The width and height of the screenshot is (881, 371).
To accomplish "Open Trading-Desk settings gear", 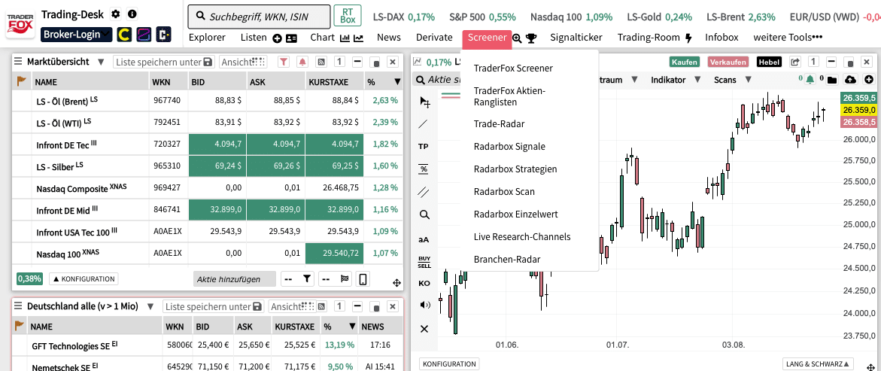I will point(116,14).
